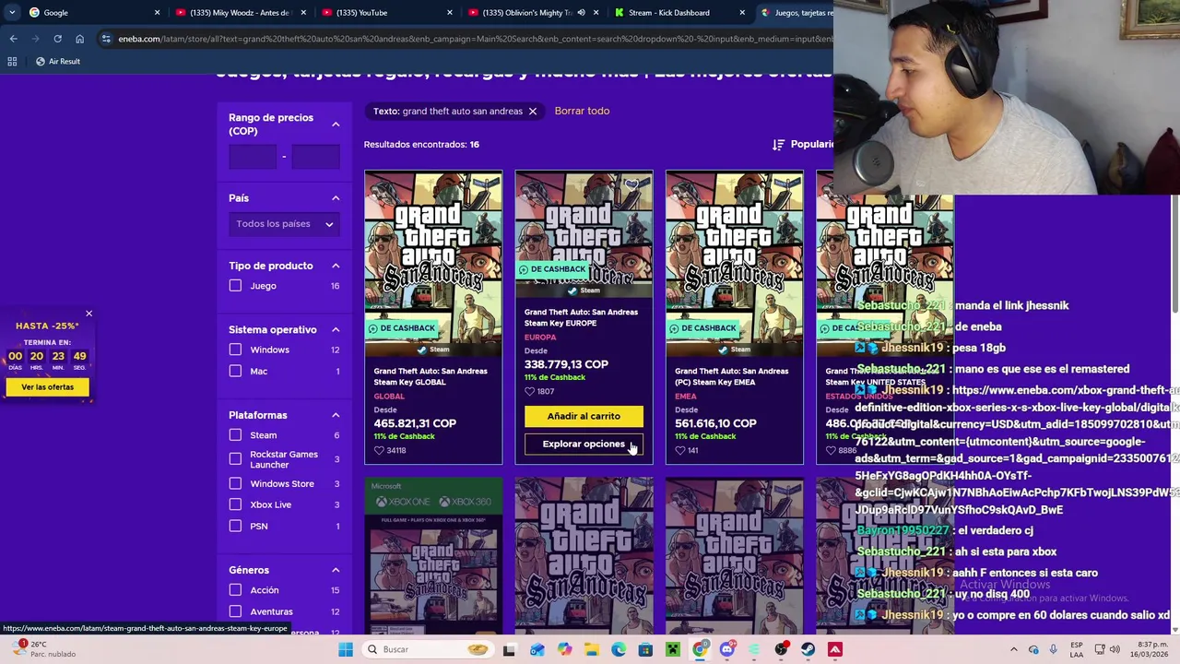This screenshot has width=1180, height=664.
Task: Collapse the Sistema operativo section
Action: (336, 329)
